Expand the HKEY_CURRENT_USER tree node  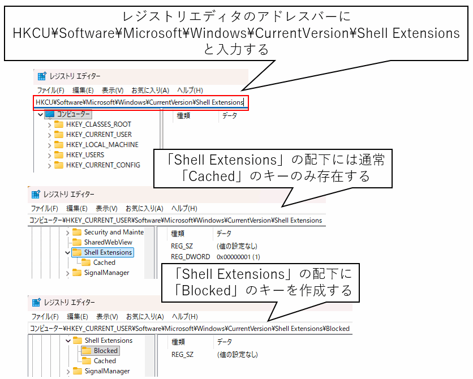(x=50, y=135)
